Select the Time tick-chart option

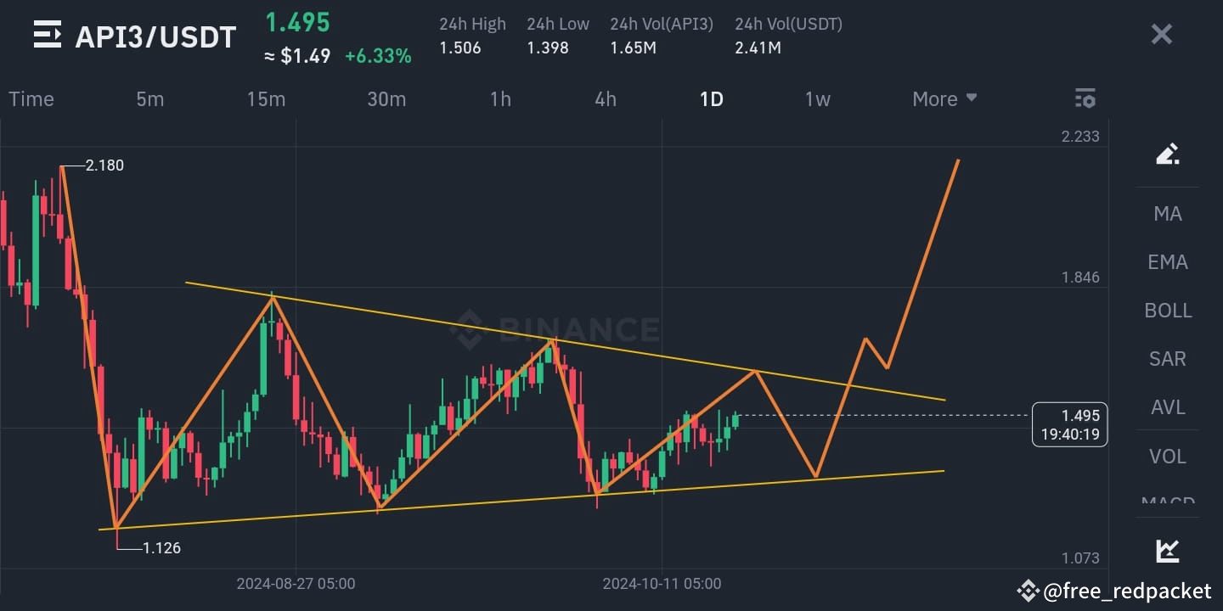click(31, 98)
